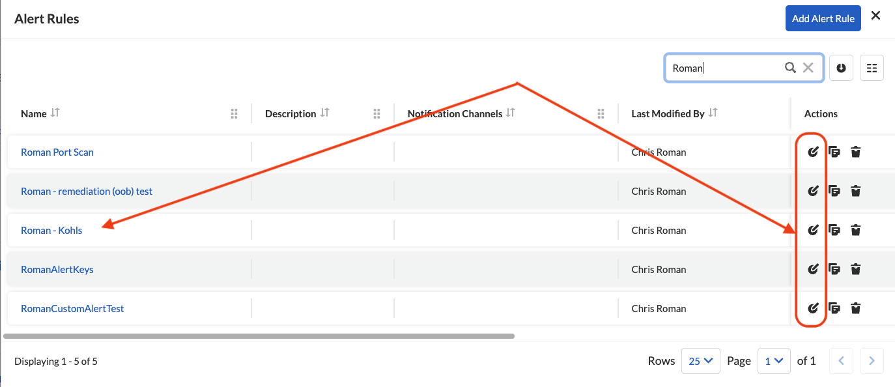Delete the Roman - Kohls alert rule
895x387 pixels.
856,231
